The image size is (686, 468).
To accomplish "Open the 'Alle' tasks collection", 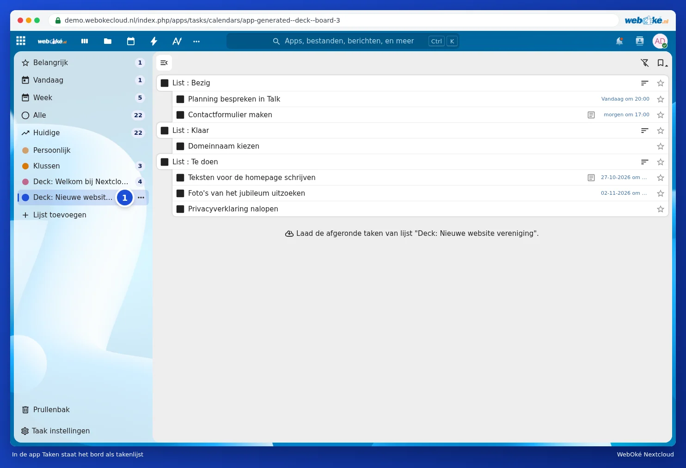I will [x=83, y=115].
